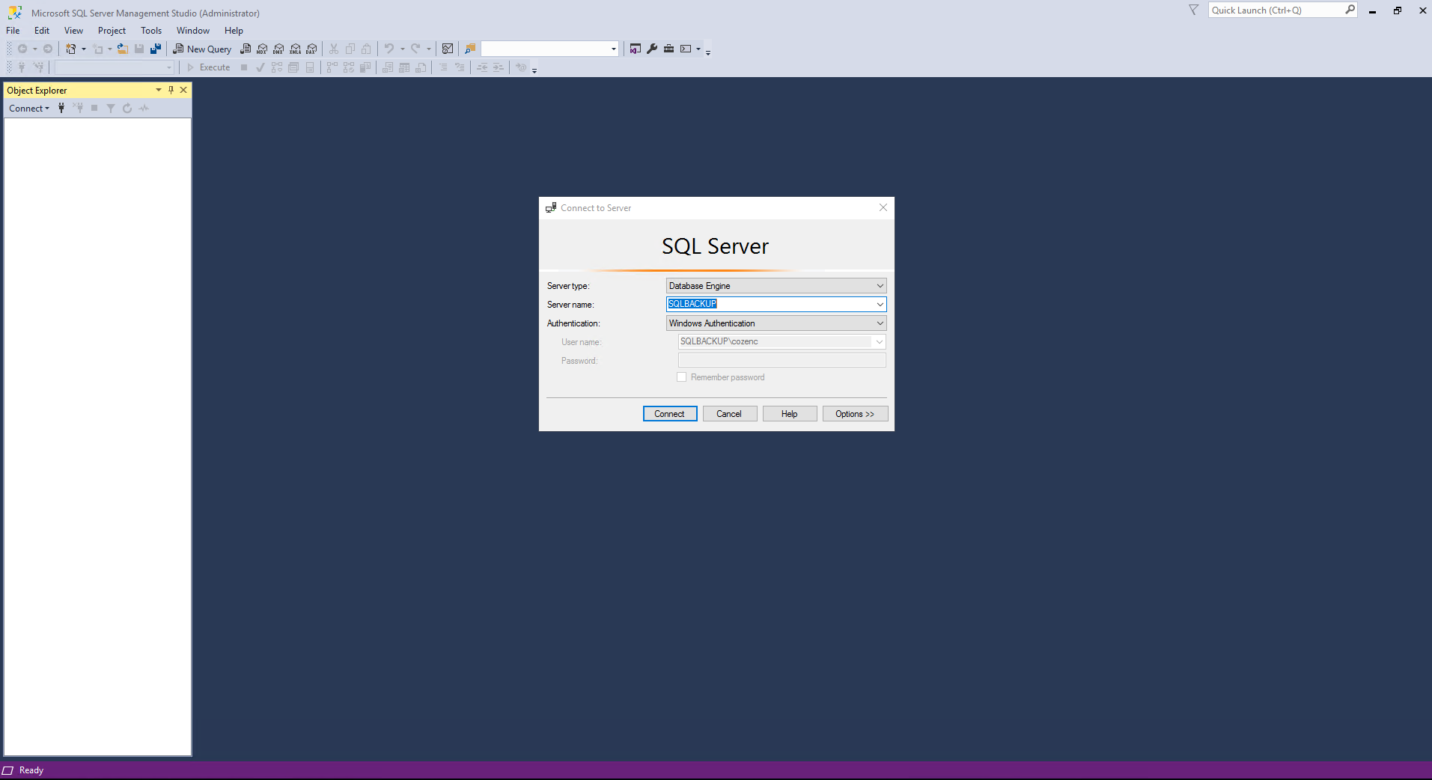This screenshot has height=780, width=1432.
Task: Click the Cancel button in the dialog
Action: pos(730,414)
